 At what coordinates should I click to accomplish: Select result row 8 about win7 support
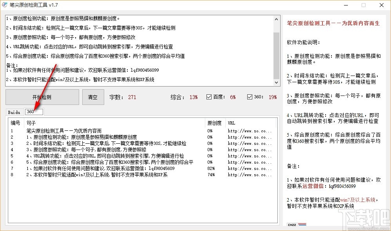coord(142,175)
